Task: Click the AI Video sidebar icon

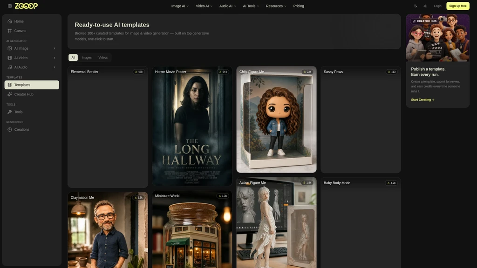Action: 10,58
